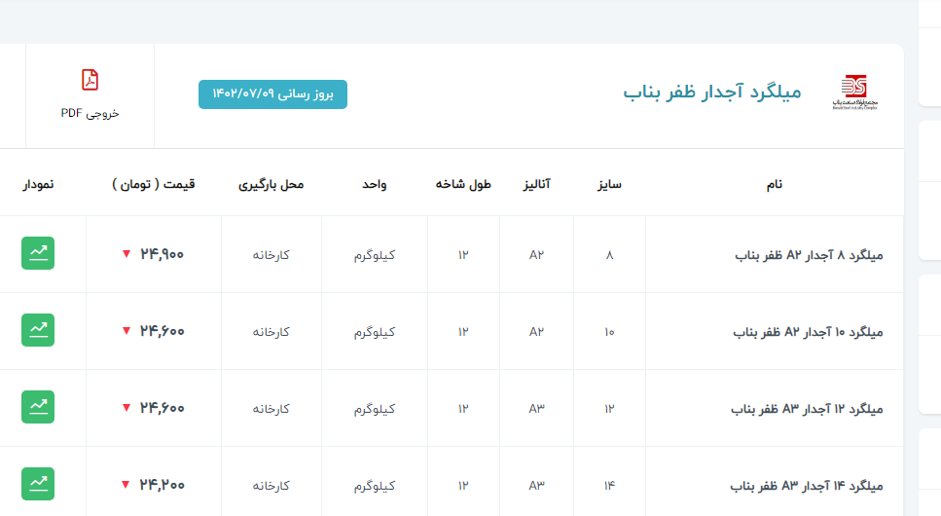Click the آنالیز column header
The height and width of the screenshot is (516, 941).
[536, 183]
